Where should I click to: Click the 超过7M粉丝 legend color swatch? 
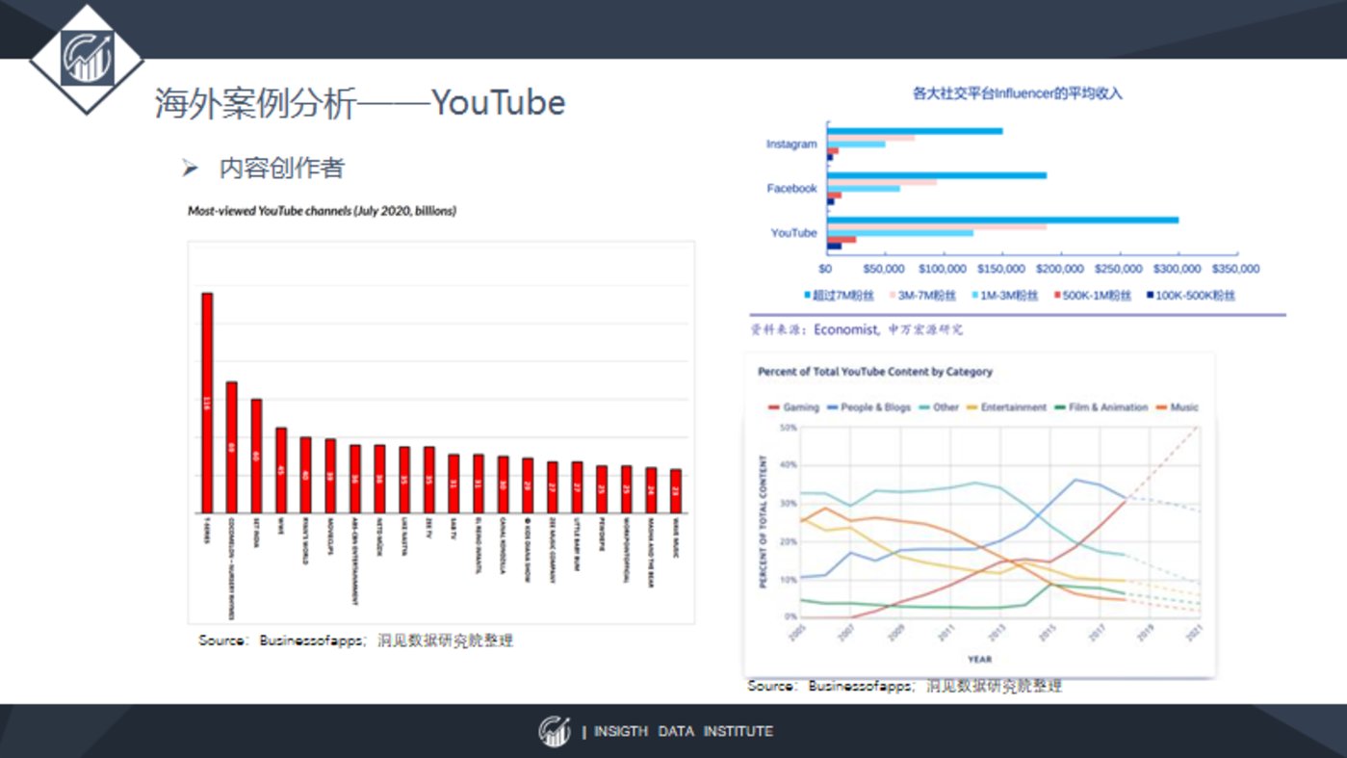click(807, 295)
